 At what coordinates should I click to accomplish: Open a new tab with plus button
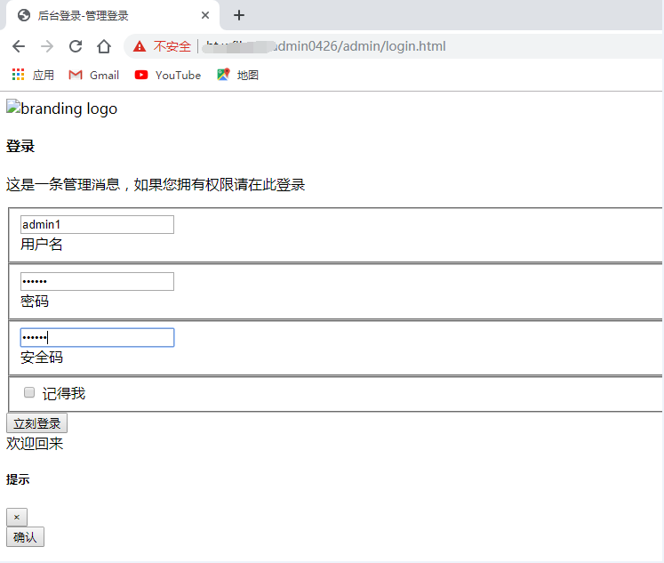239,15
